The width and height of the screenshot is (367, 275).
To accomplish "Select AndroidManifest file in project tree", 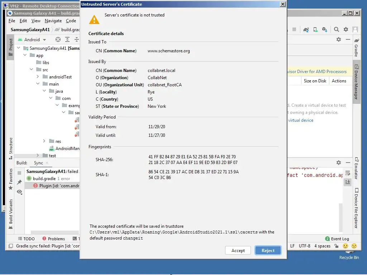I will coord(65,149).
